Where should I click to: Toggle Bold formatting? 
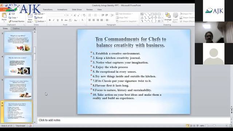pyautogui.click(x=50, y=20)
